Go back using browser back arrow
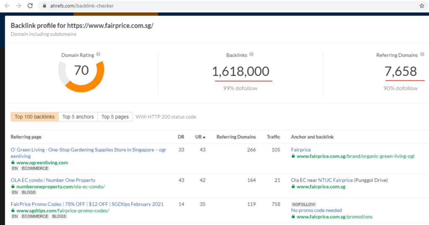 (x=7, y=6)
